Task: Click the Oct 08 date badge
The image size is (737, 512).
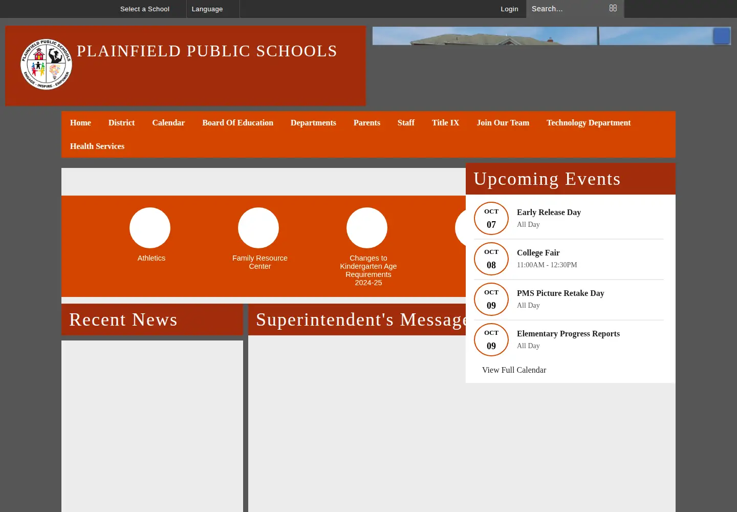Action: [491, 259]
